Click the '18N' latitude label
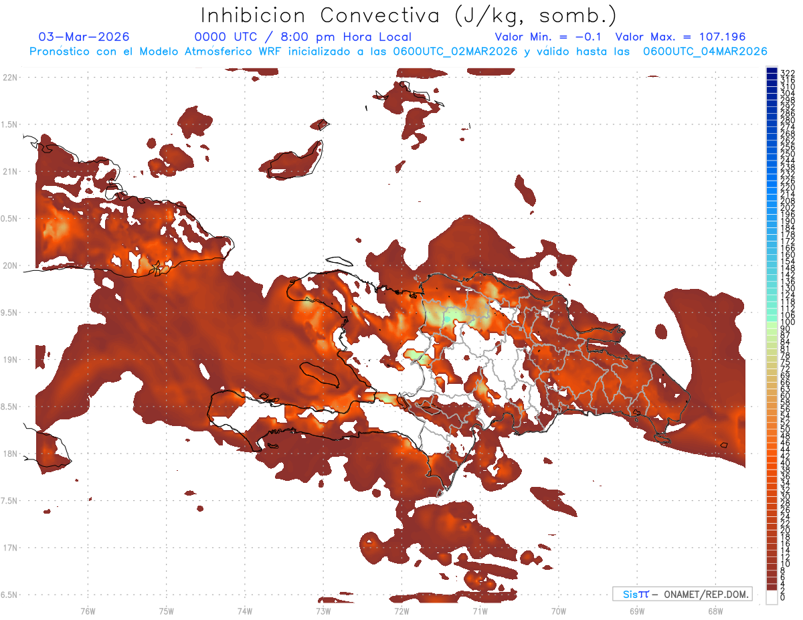 (10, 453)
